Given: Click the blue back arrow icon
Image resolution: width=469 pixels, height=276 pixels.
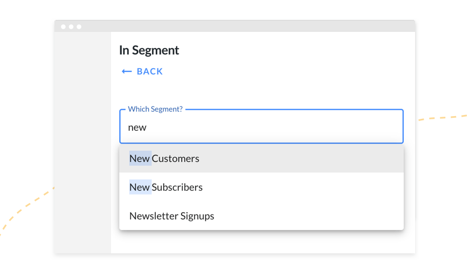Looking at the screenshot, I should [127, 71].
